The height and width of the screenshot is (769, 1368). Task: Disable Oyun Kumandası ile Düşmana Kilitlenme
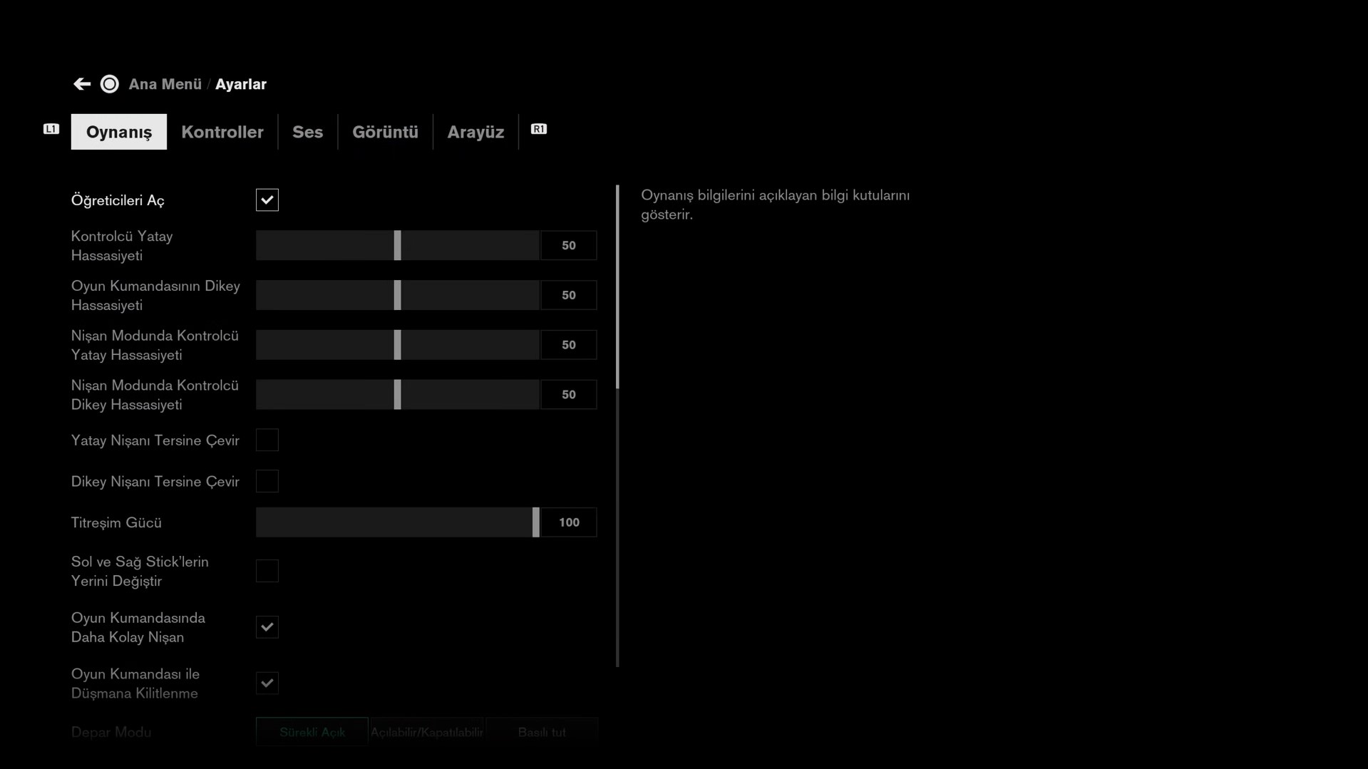coord(267,683)
